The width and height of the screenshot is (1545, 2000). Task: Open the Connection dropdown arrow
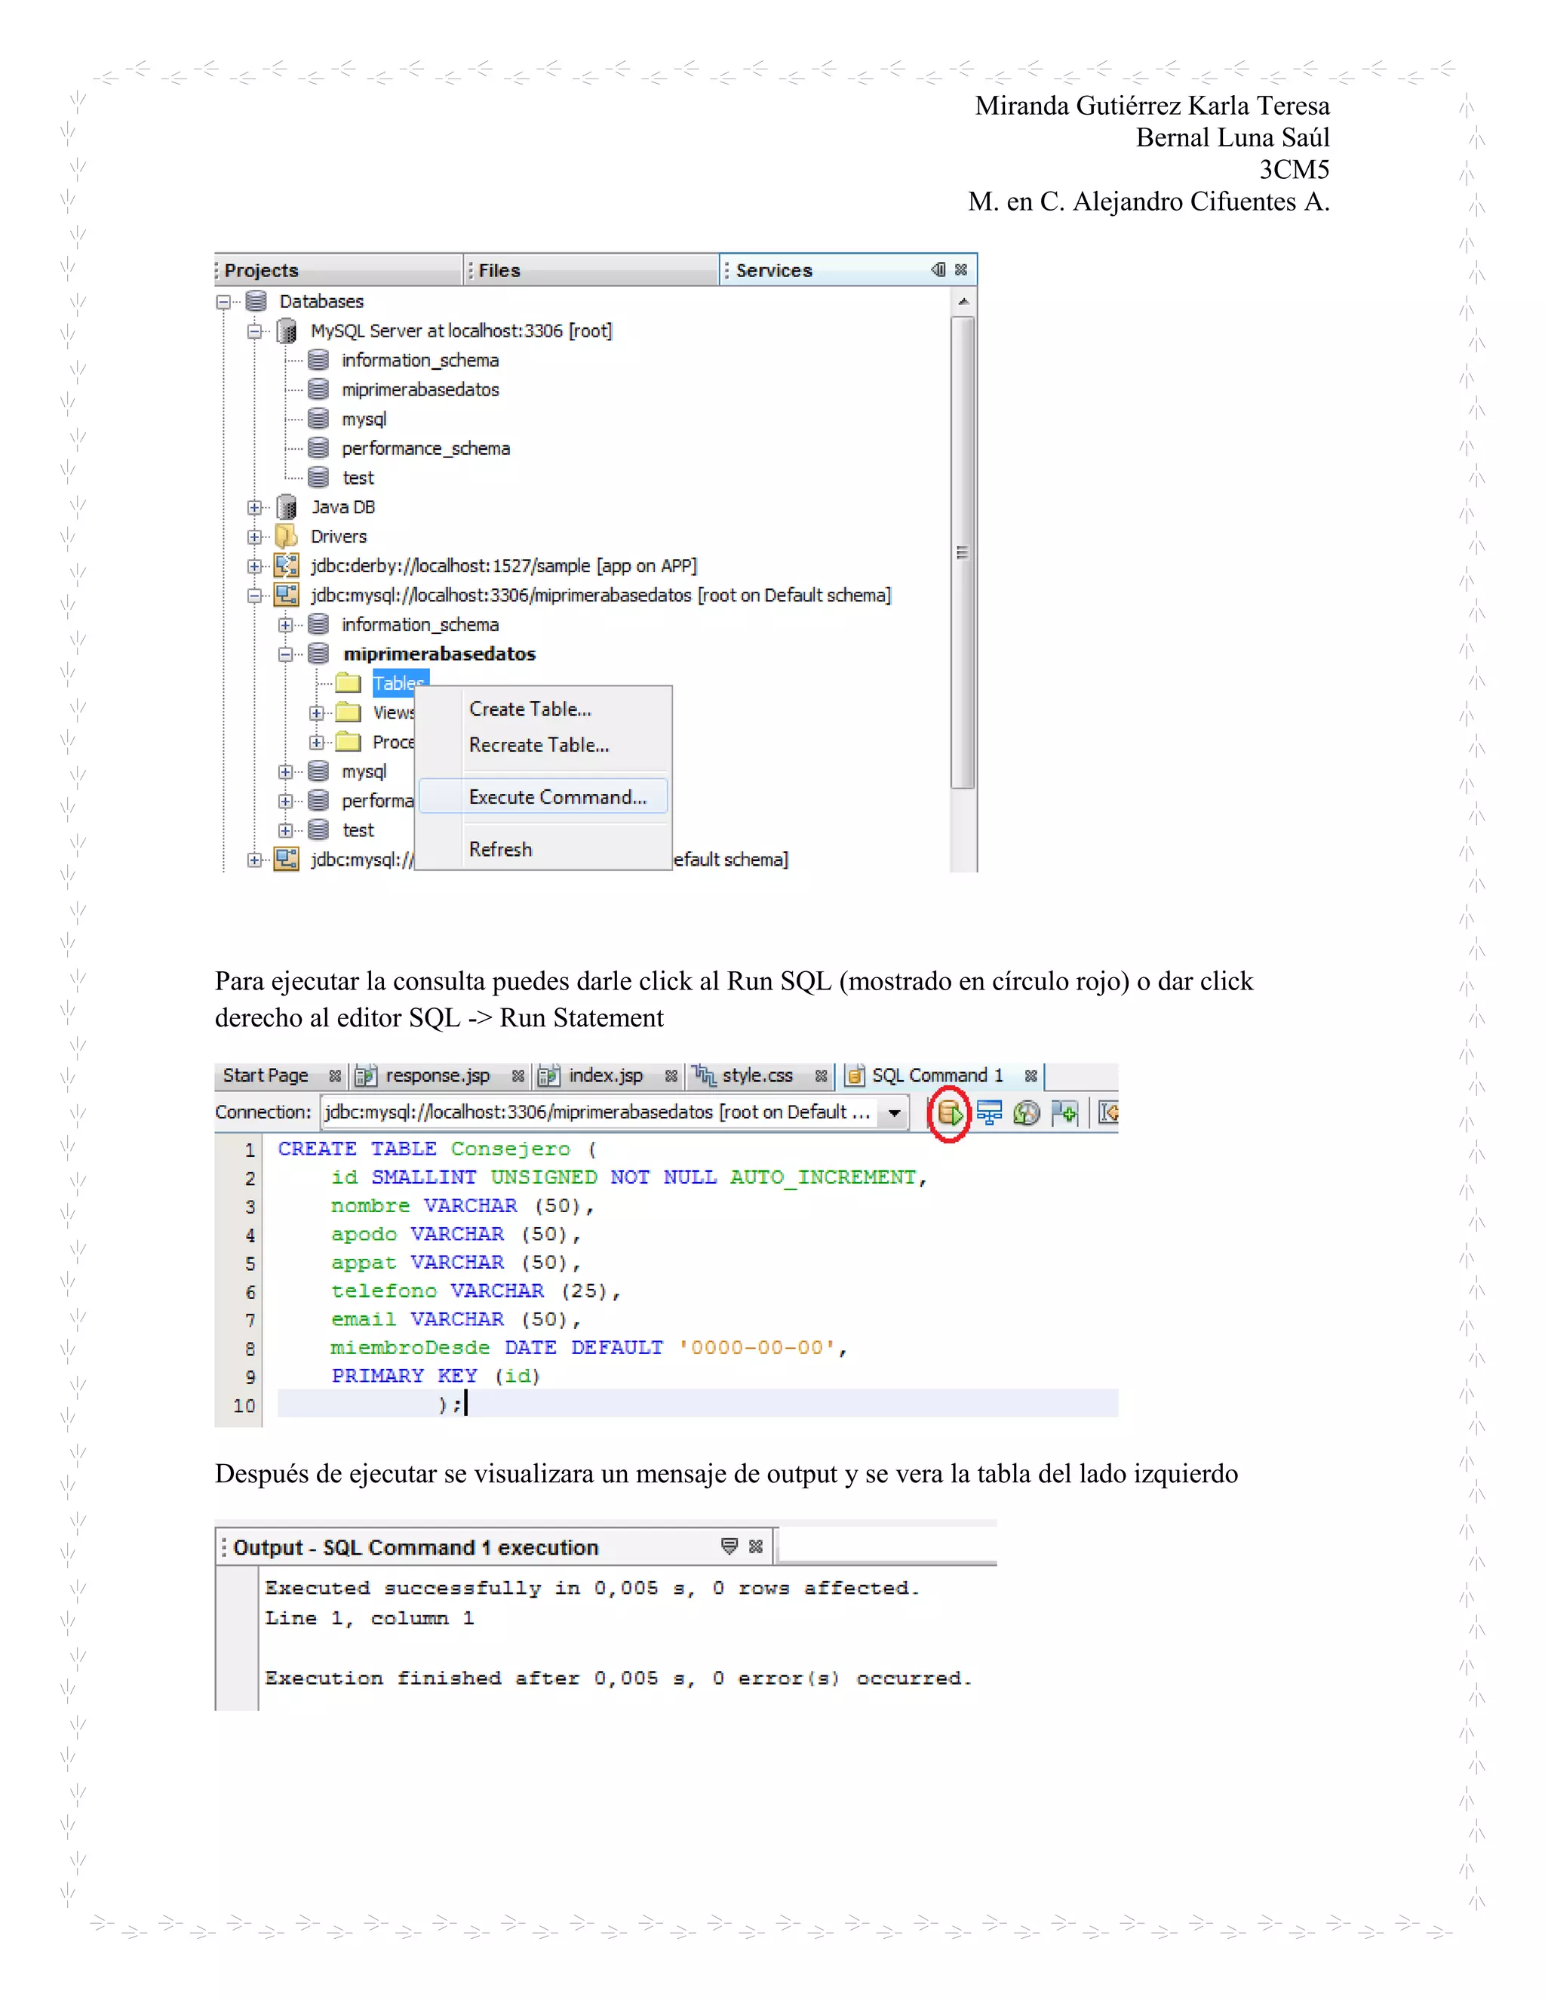coord(894,1112)
